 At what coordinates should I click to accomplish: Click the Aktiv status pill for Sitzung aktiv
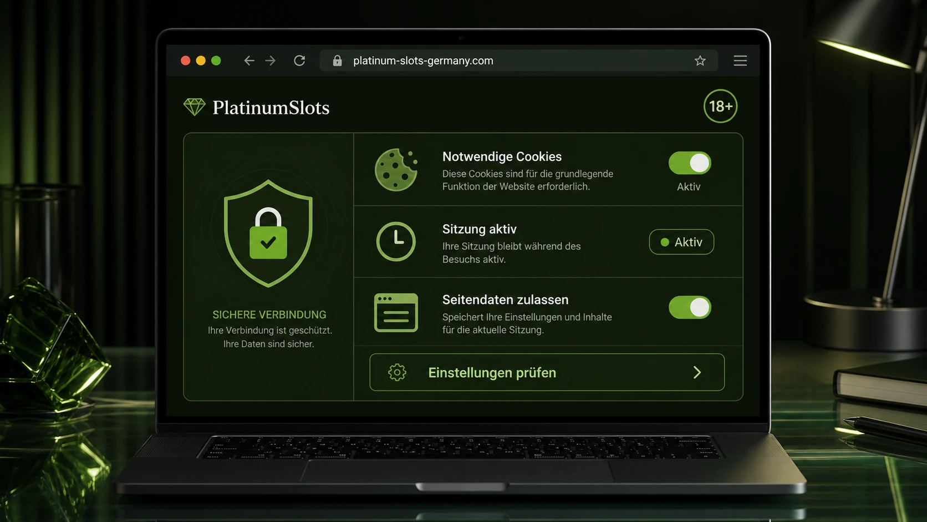coord(681,242)
